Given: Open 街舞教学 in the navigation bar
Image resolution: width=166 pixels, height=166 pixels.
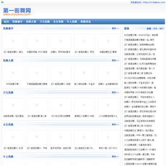Looking at the screenshot, I should click(18, 22).
